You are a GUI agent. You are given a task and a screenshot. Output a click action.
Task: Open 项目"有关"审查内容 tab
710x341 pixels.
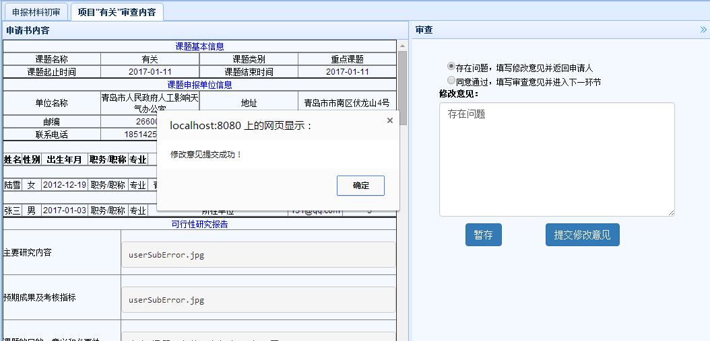tap(117, 11)
